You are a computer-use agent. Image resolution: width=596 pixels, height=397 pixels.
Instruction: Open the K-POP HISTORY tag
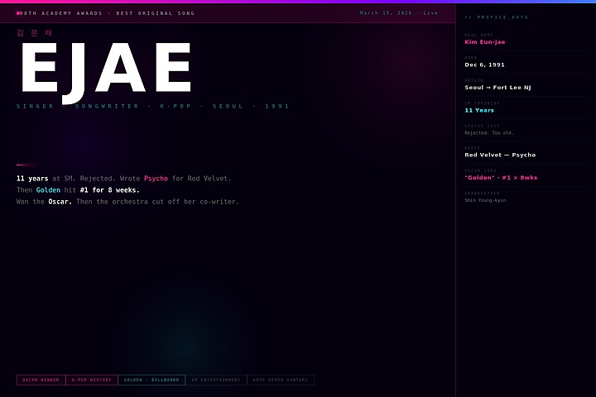[x=91, y=380]
